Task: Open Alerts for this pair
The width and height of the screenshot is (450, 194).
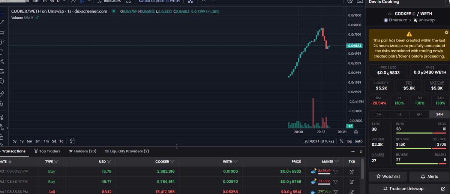Action: pos(429,176)
